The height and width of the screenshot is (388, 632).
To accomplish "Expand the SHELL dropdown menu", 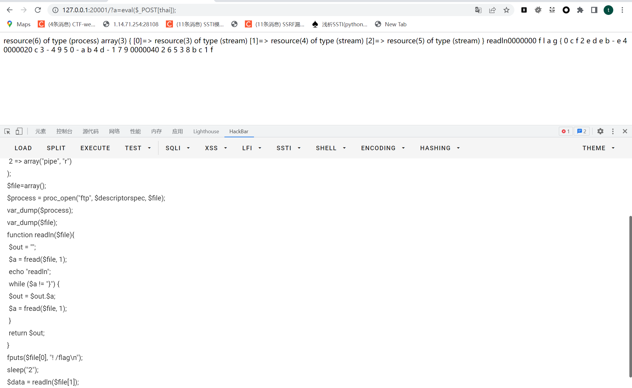I will (x=331, y=148).
